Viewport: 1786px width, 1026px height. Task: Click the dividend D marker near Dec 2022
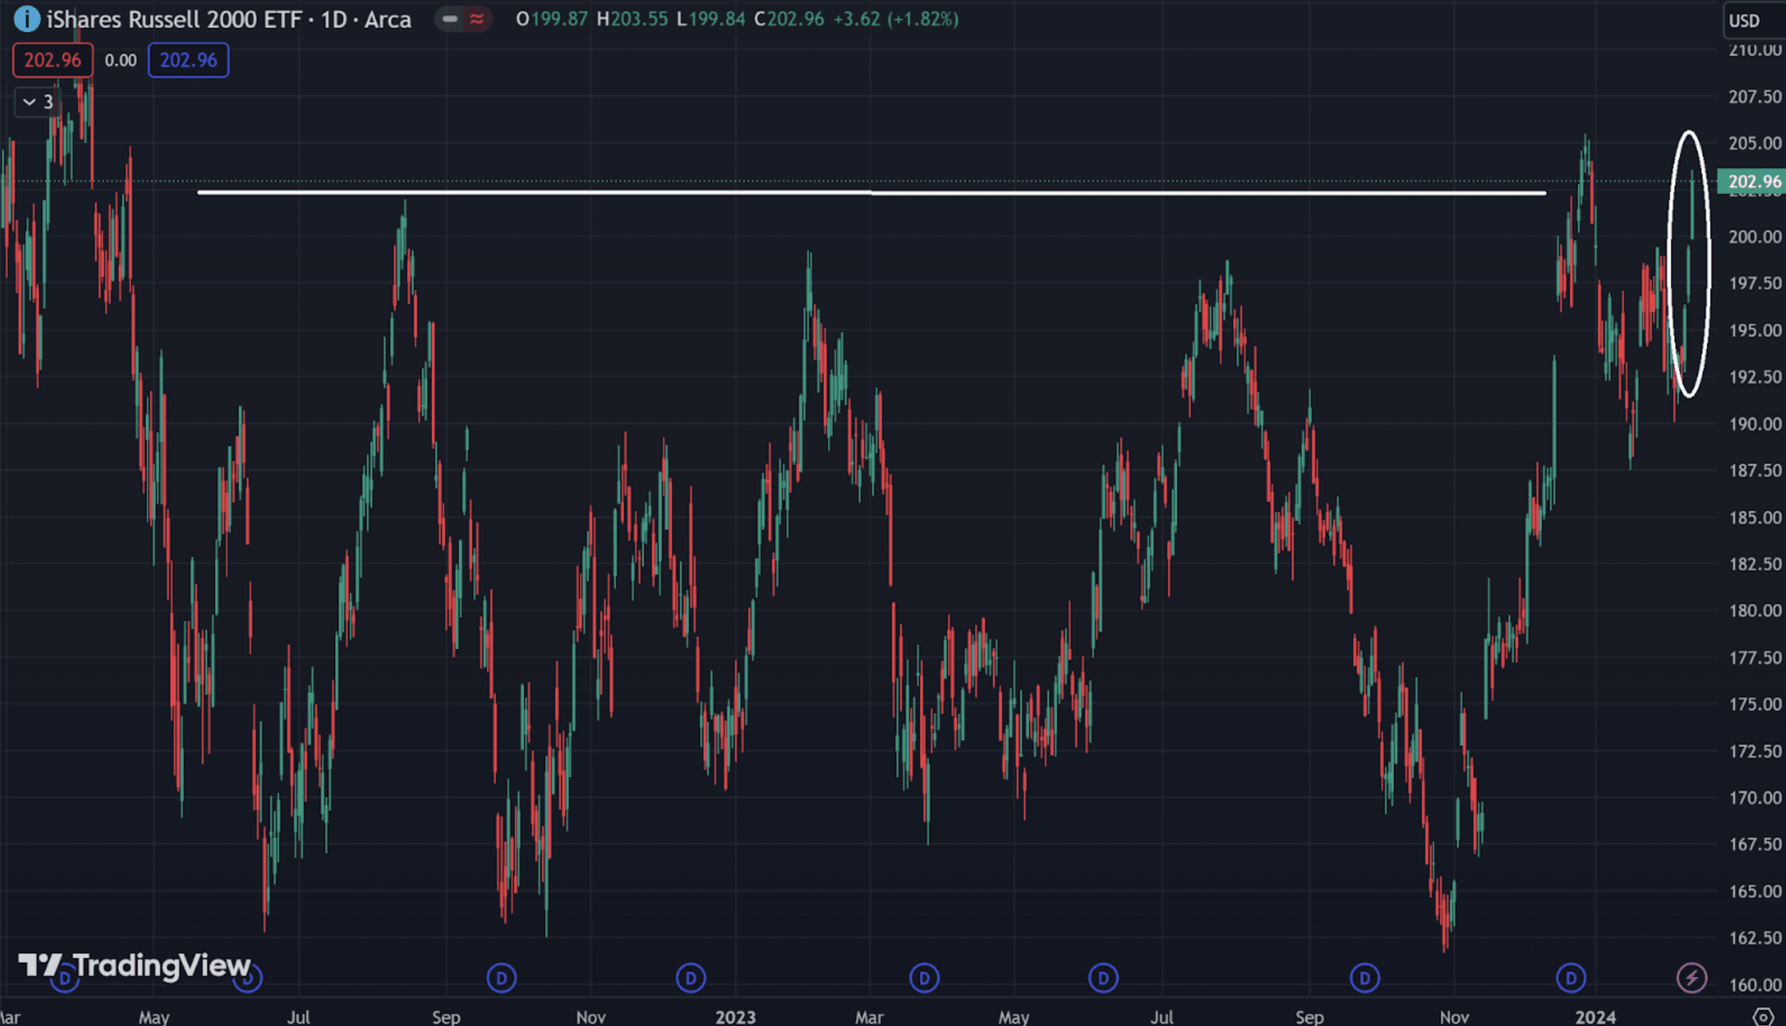tap(690, 978)
